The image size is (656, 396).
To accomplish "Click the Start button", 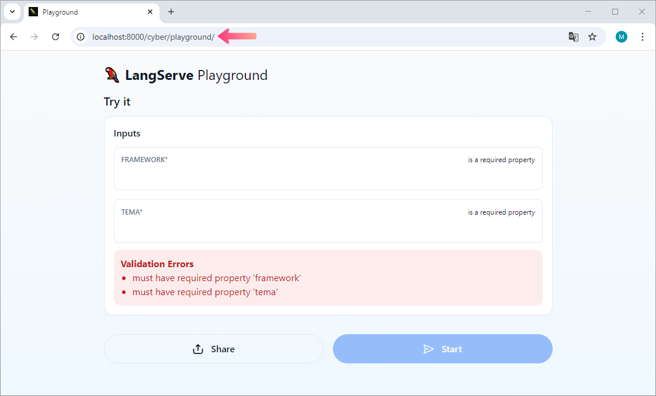I will click(x=443, y=349).
